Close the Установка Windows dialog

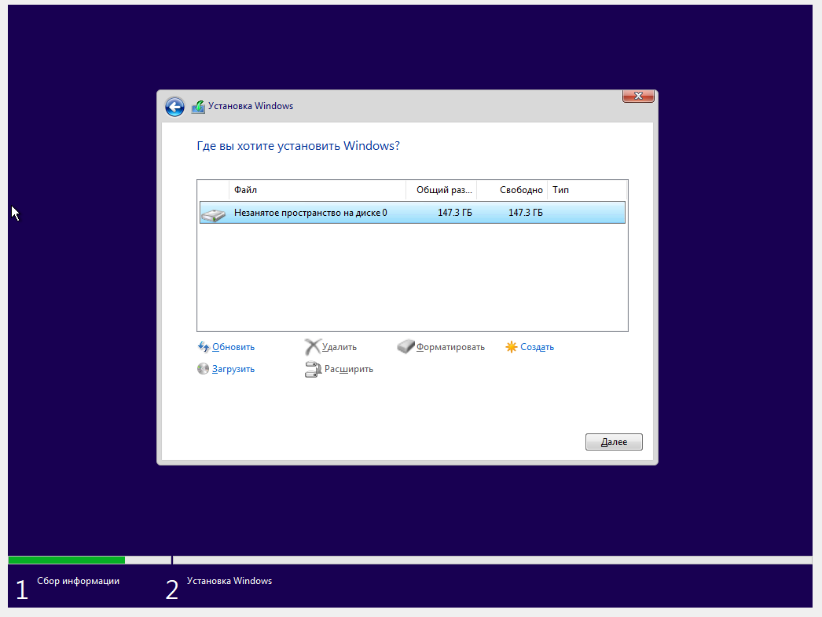point(638,96)
